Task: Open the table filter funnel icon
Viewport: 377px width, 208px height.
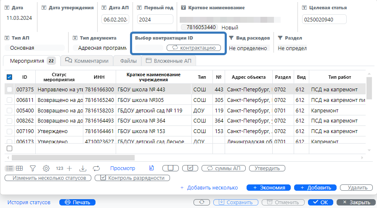Action: 32,168
